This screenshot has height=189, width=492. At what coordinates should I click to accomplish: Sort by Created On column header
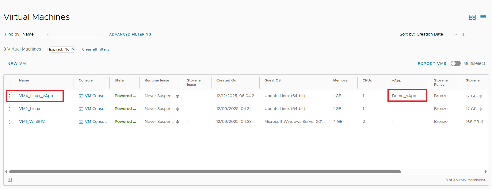226,80
